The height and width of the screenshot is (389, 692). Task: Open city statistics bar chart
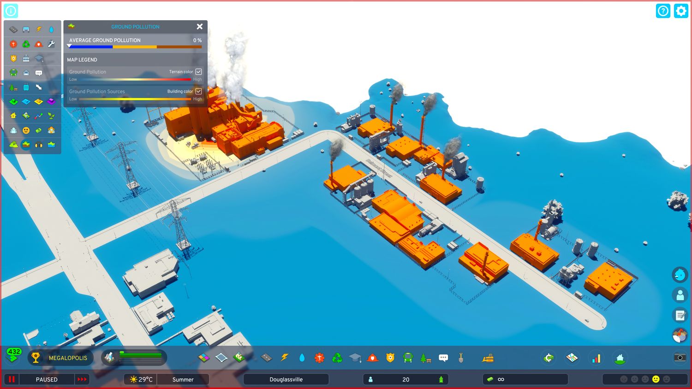[596, 358]
